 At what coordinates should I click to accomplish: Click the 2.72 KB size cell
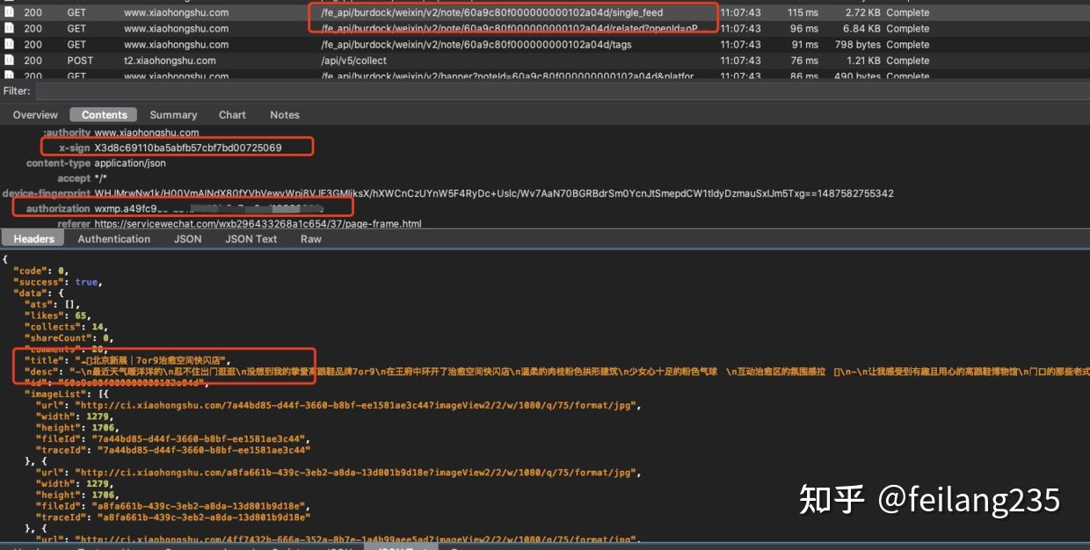pyautogui.click(x=861, y=13)
